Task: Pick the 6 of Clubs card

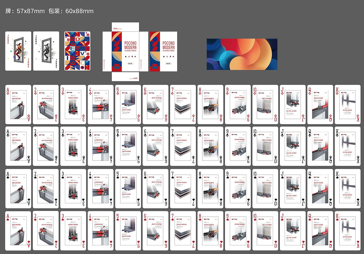Action: coord(156,146)
